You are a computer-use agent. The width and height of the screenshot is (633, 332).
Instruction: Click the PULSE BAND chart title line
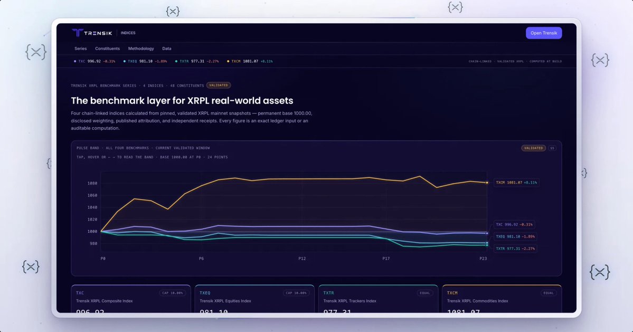tap(143, 148)
